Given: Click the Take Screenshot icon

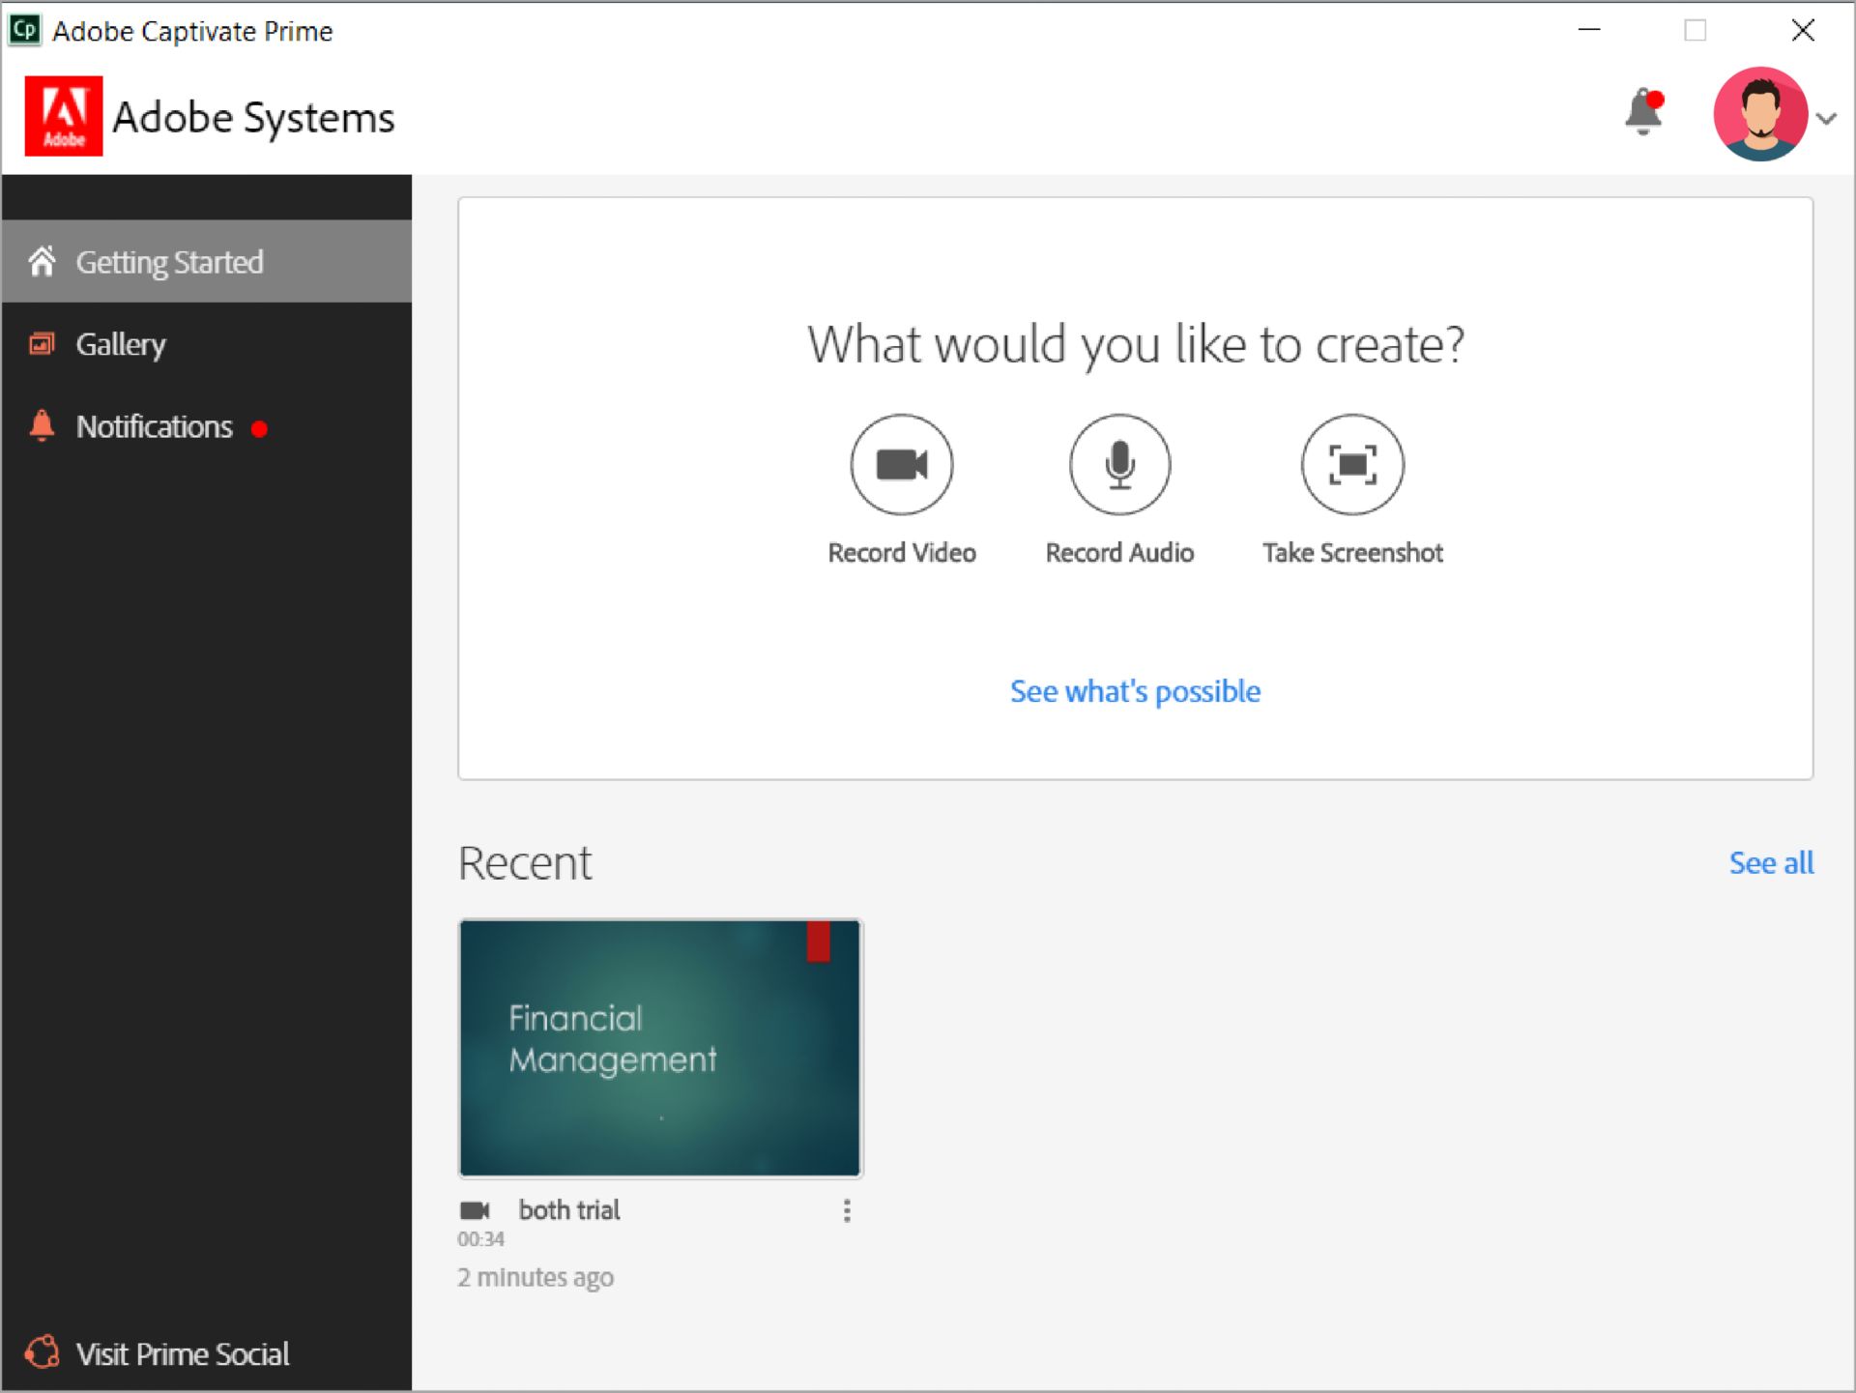Looking at the screenshot, I should coord(1353,464).
